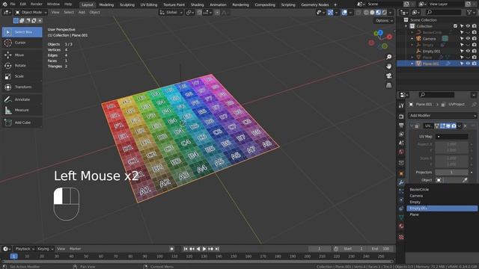Select the Cursor tool
This screenshot has height=269, width=479.
tap(22, 43)
